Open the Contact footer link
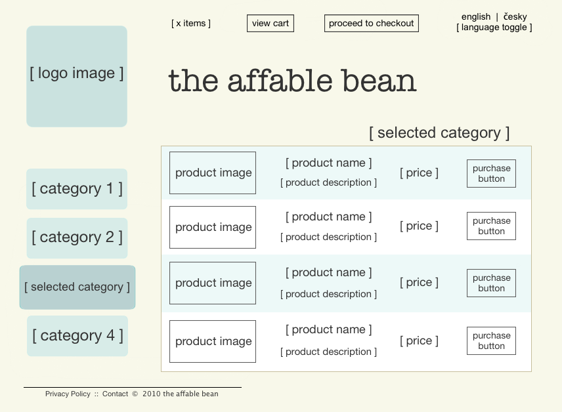The height and width of the screenshot is (412, 562). coord(115,394)
